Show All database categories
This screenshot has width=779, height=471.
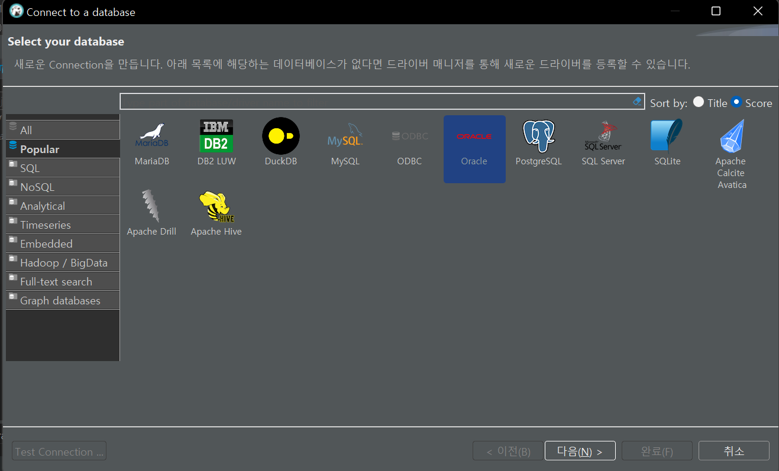63,130
